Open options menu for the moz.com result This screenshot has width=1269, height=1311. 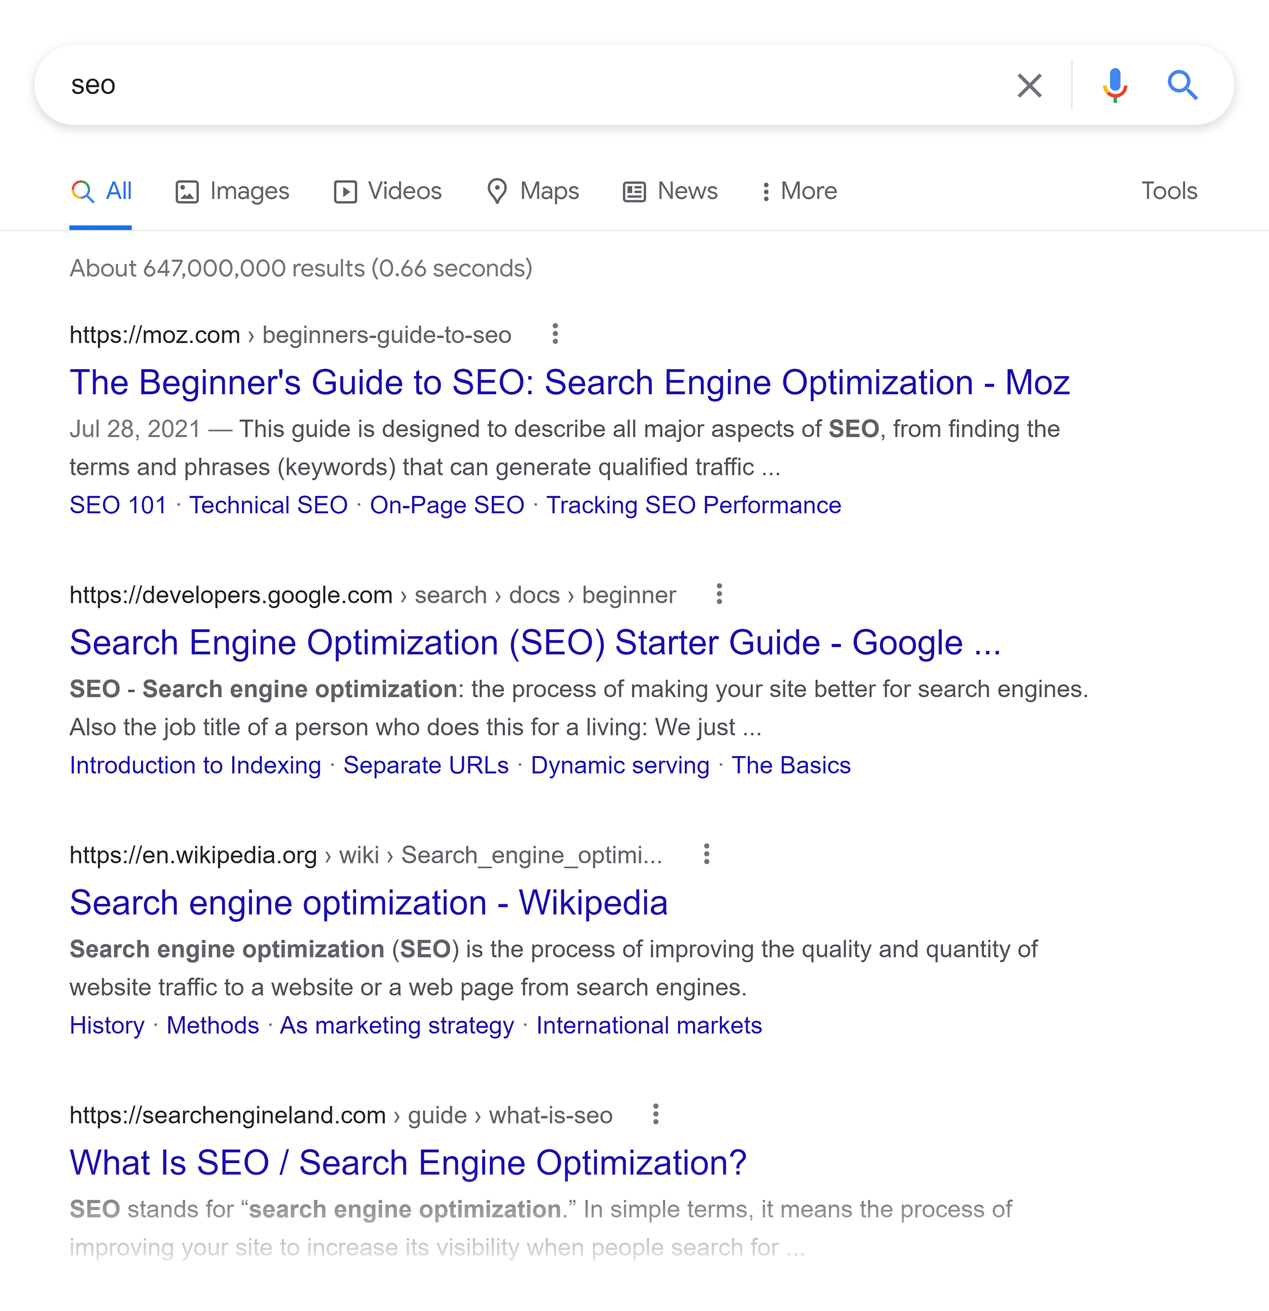coord(555,334)
